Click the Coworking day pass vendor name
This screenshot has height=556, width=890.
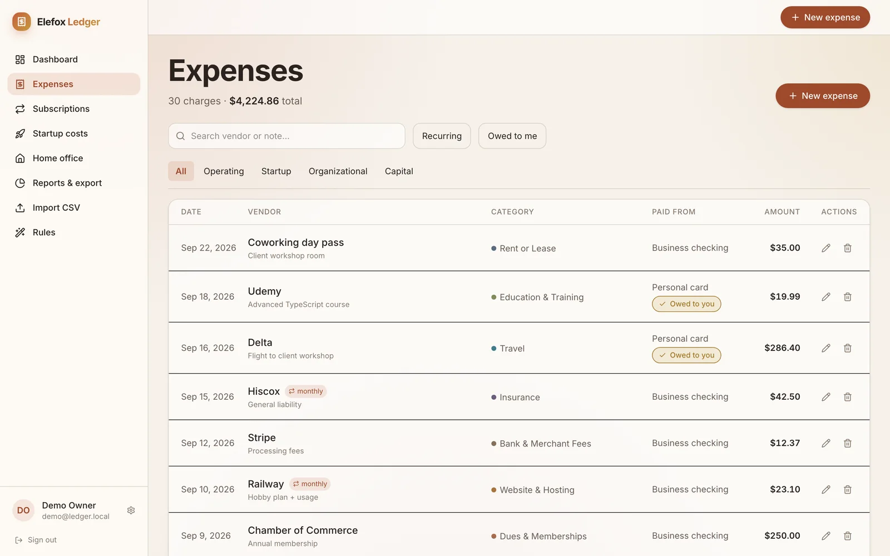[x=296, y=242]
